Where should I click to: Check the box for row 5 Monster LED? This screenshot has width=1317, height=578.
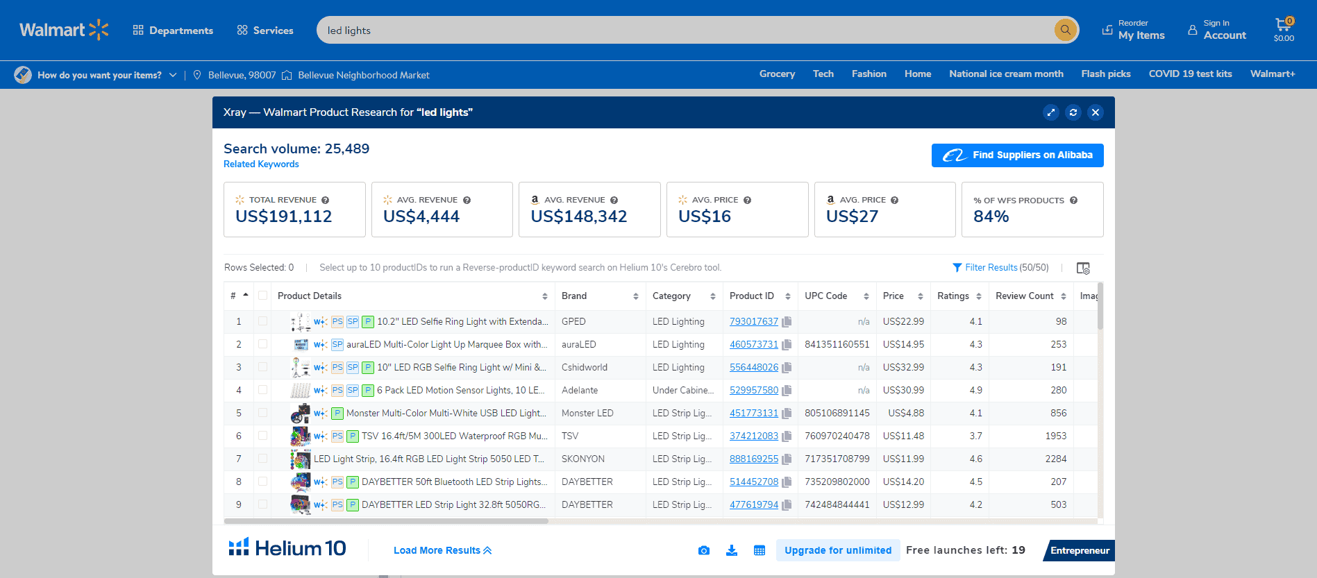point(262,413)
